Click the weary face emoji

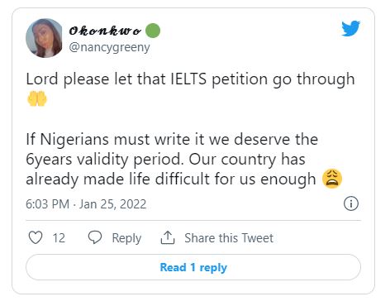[332, 179]
